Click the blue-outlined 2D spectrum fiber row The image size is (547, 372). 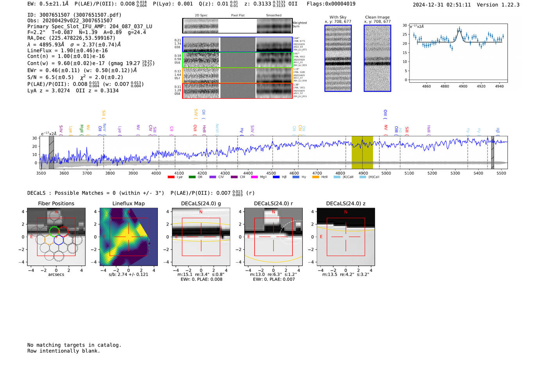coord(238,44)
